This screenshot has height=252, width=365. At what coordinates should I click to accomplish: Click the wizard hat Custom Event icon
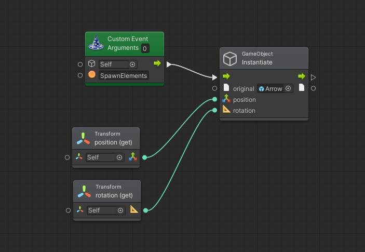pyautogui.click(x=96, y=43)
